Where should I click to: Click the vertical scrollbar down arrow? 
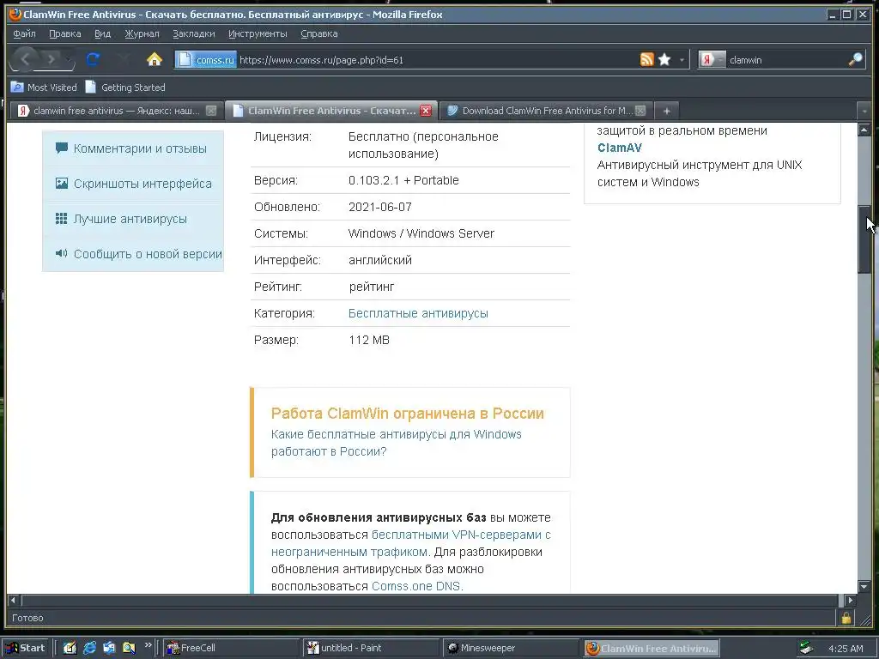point(864,587)
